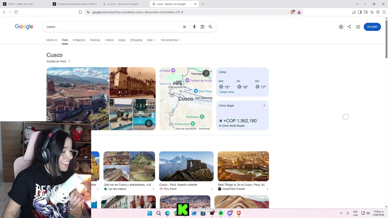Screen dimensions: 388x218
Task: Select the Noticias search tab
Action: [95, 40]
